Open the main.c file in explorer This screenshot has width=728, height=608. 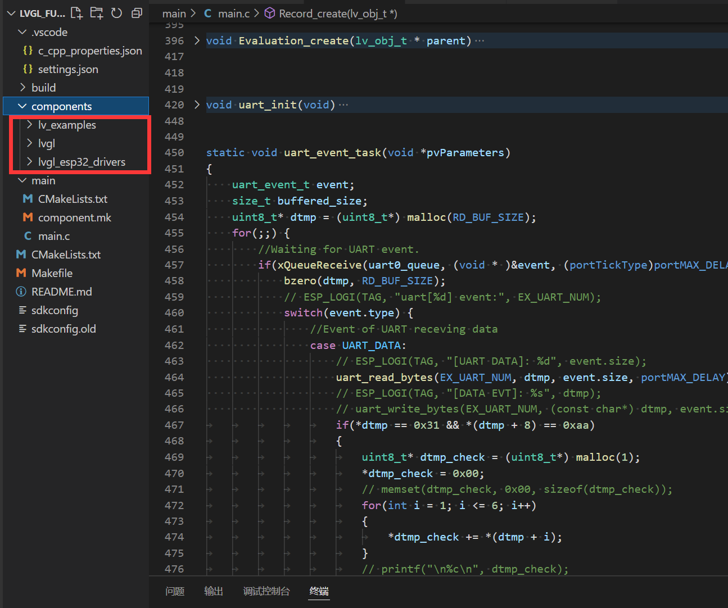(53, 236)
